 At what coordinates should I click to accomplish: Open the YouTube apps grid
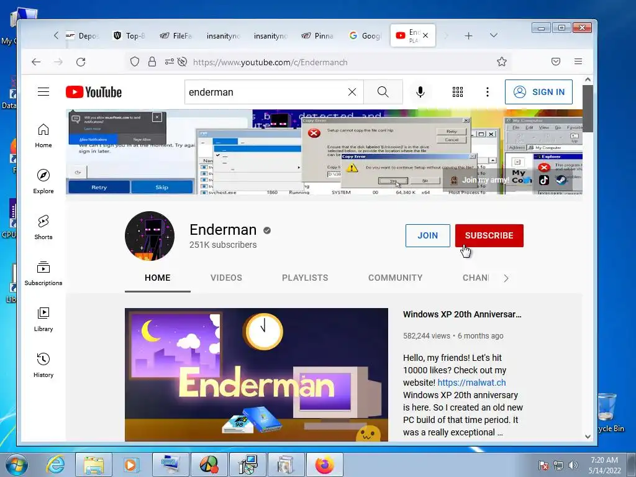[x=458, y=92]
